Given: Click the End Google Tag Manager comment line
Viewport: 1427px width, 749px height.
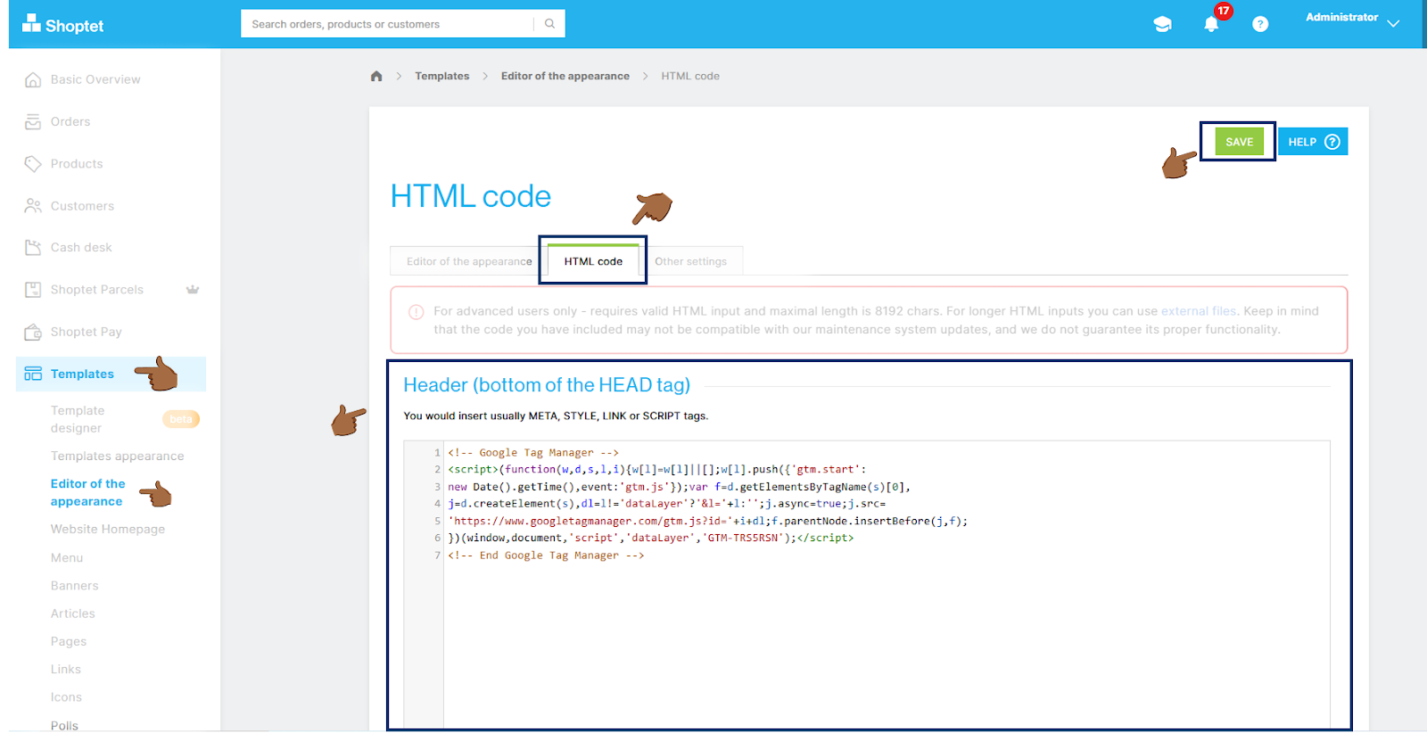Looking at the screenshot, I should pos(546,555).
